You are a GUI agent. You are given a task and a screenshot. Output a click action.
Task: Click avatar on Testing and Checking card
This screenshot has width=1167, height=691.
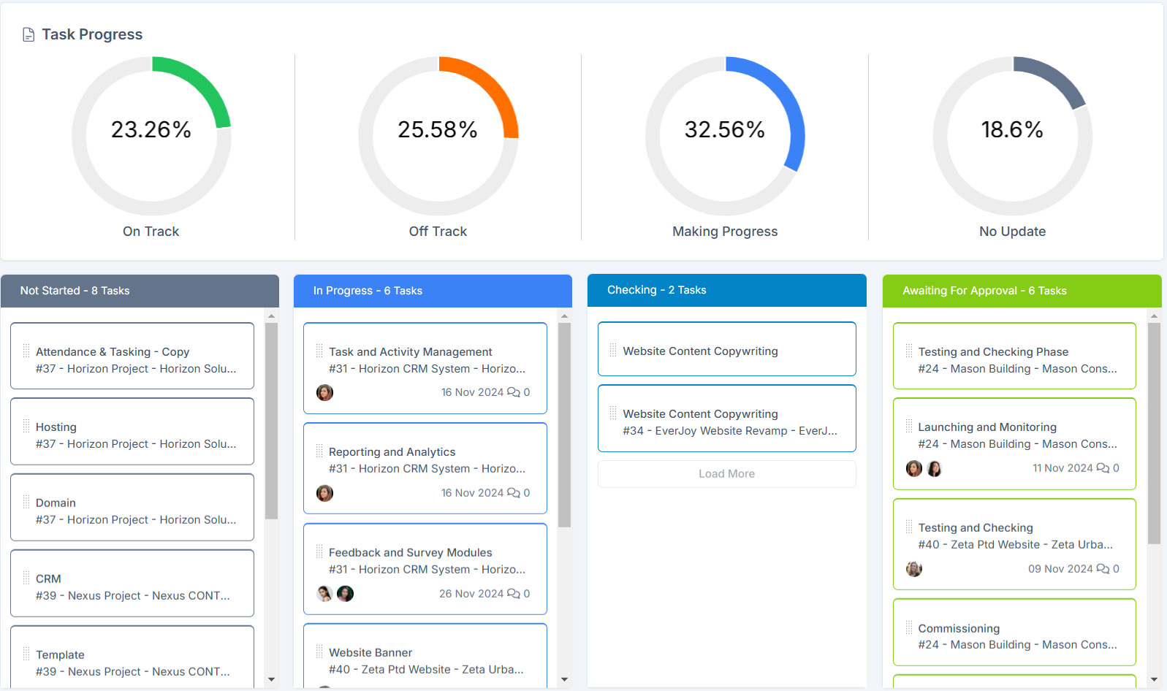(x=914, y=569)
